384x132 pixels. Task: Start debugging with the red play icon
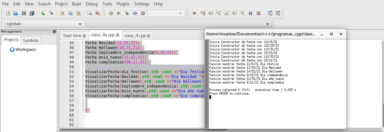point(195,13)
